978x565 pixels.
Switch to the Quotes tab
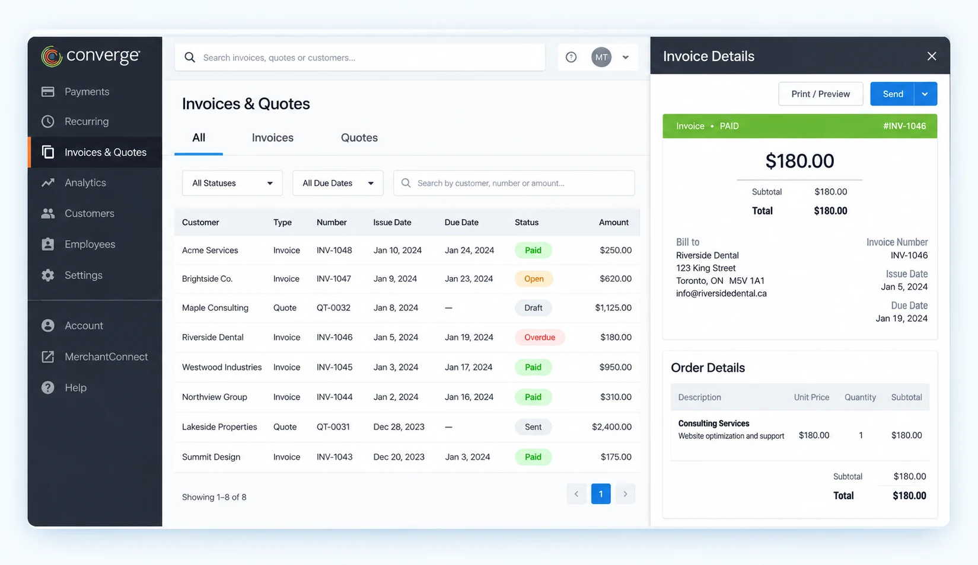tap(359, 138)
